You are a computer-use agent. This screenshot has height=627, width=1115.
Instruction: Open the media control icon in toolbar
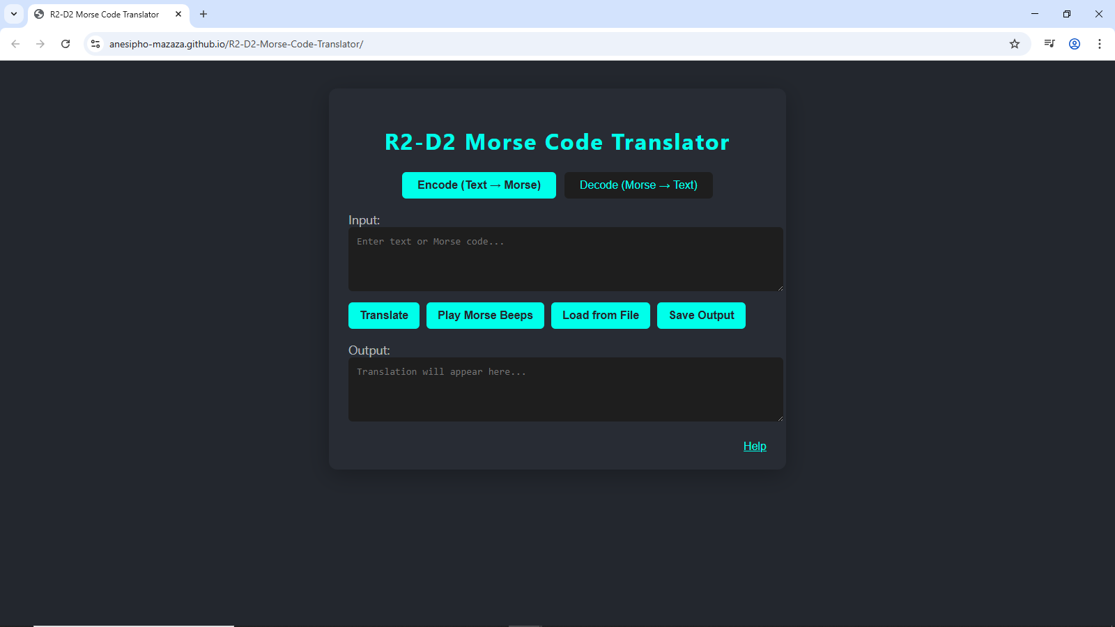(1049, 44)
